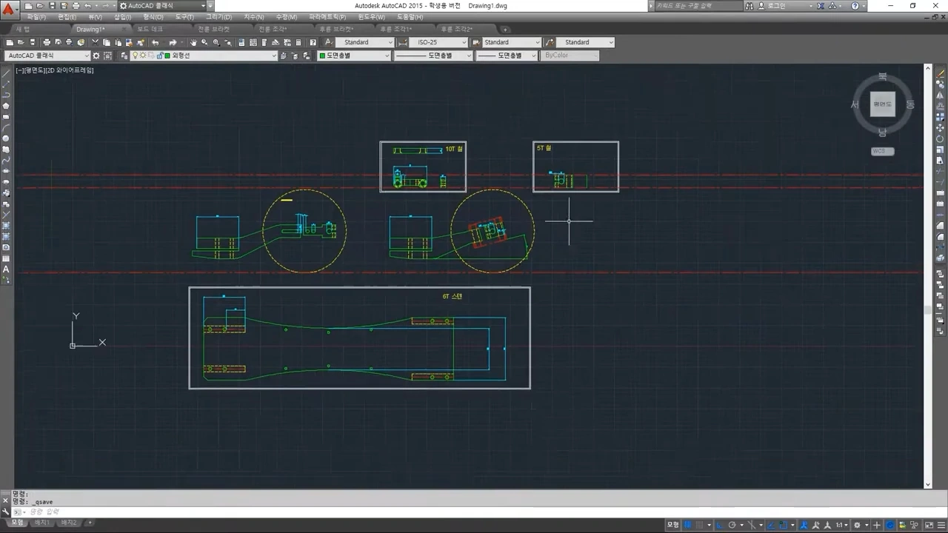The width and height of the screenshot is (948, 533).
Task: Open the 파일(F) menu
Action: tap(36, 17)
